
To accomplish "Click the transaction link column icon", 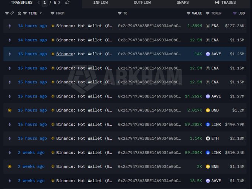I will (x=12, y=13).
